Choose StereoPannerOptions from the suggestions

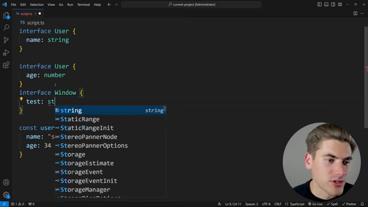click(110, 145)
